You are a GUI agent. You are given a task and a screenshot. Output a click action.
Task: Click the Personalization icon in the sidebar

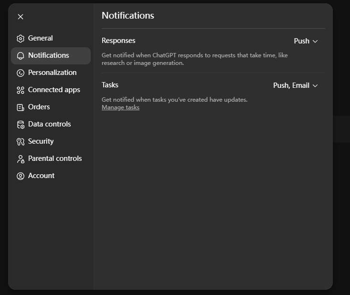[20, 73]
